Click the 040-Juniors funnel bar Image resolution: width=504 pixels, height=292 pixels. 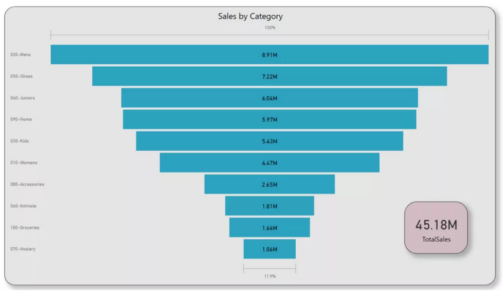tap(269, 98)
